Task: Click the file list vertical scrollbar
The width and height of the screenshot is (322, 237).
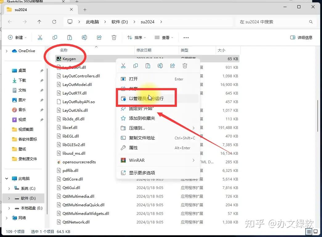Action: [318, 116]
